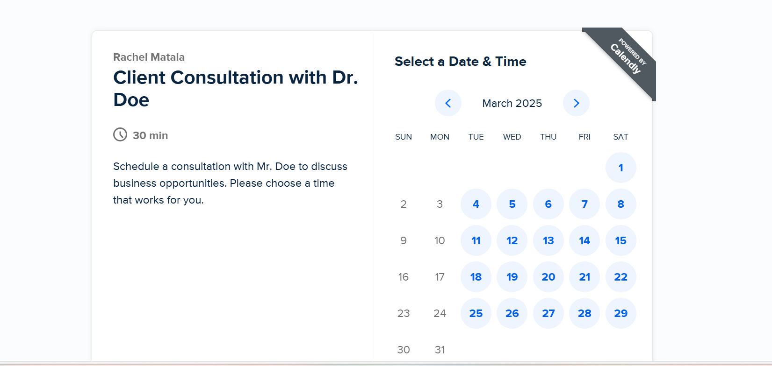
Task: Pick Saturday, March 22
Action: pos(620,277)
